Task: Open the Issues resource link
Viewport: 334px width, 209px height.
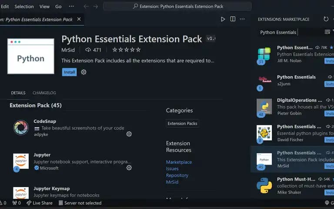Action: [172, 169]
